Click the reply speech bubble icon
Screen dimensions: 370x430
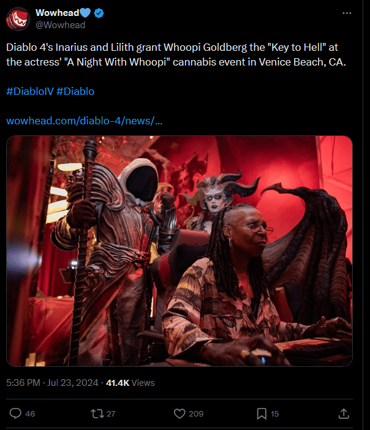pyautogui.click(x=15, y=413)
